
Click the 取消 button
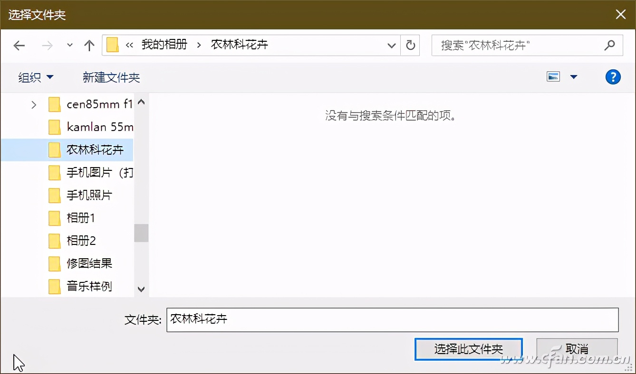tap(577, 349)
